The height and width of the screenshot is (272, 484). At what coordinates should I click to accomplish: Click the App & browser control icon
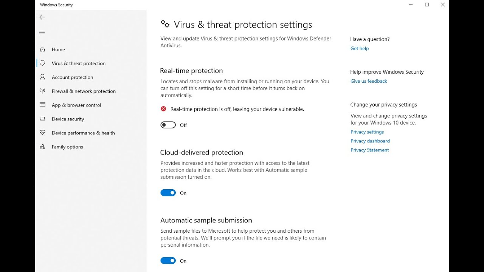[x=42, y=105]
